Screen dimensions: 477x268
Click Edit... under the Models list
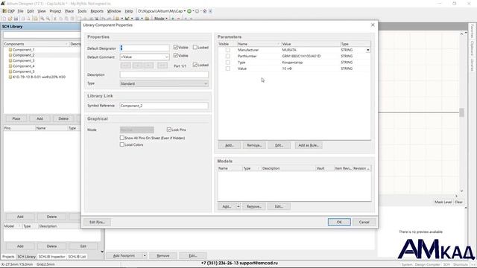[279, 206]
